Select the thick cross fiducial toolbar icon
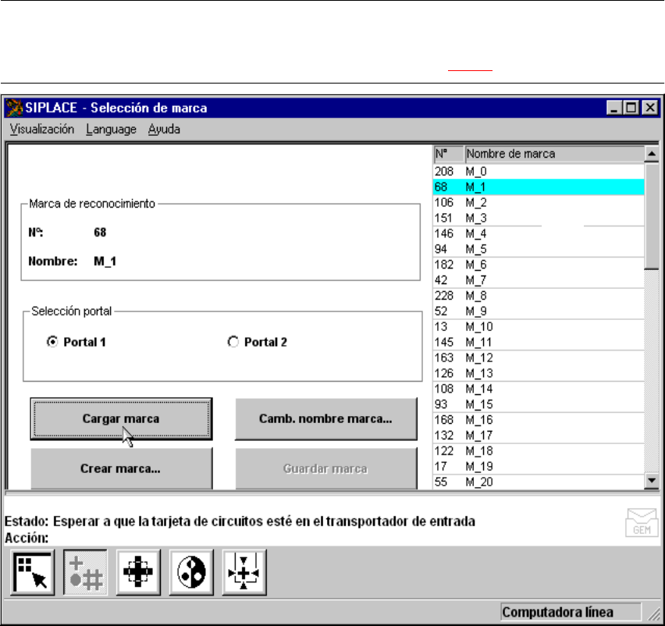Image resolution: width=665 pixels, height=626 pixels. pyautogui.click(x=138, y=572)
